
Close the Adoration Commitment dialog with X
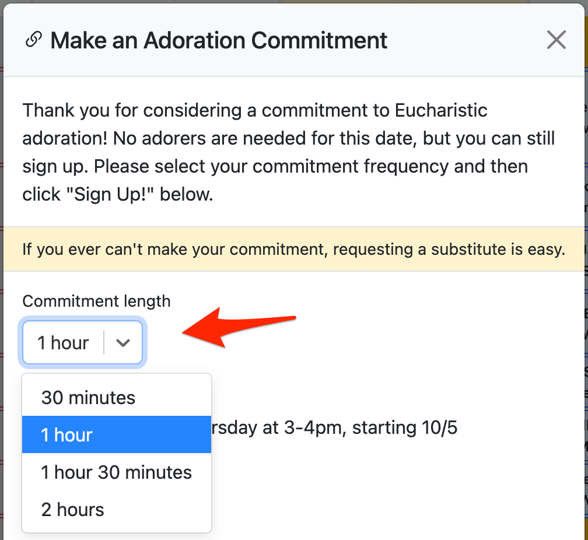[556, 40]
